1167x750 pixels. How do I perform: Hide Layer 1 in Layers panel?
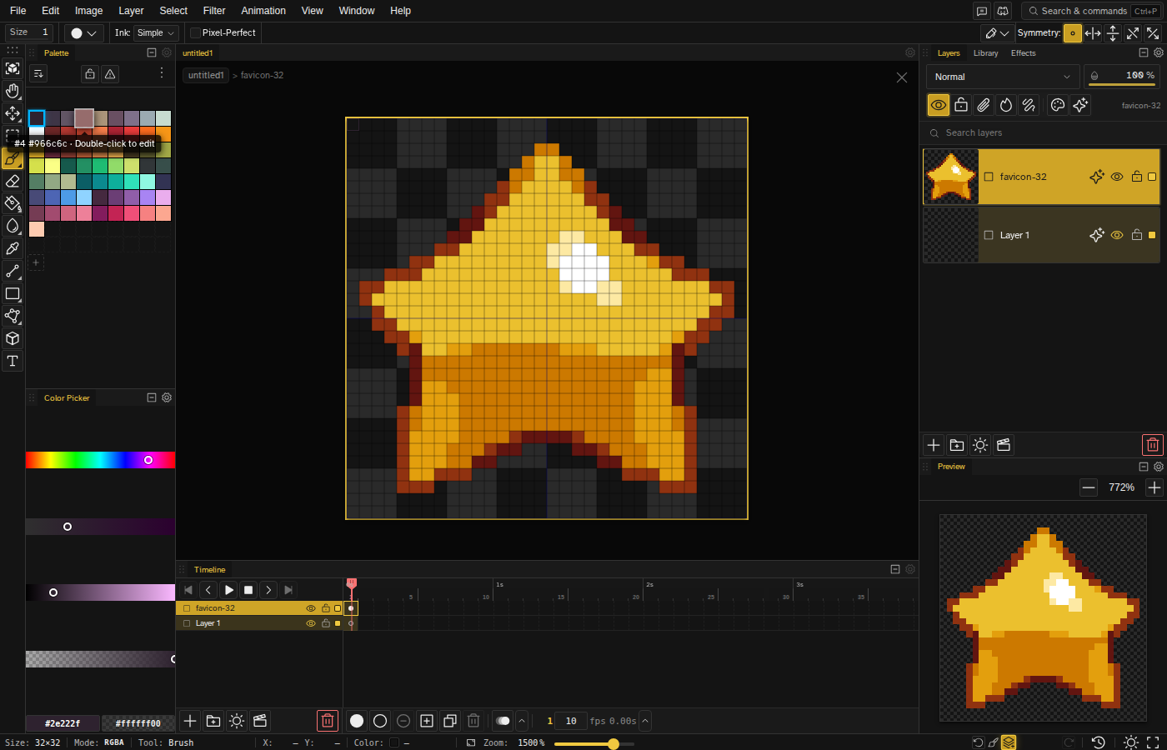(1117, 235)
